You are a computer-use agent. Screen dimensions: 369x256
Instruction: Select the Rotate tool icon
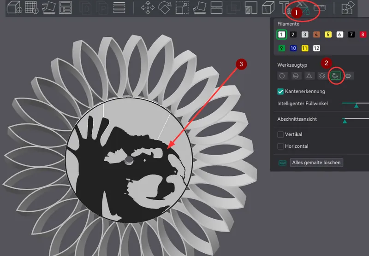165,7
